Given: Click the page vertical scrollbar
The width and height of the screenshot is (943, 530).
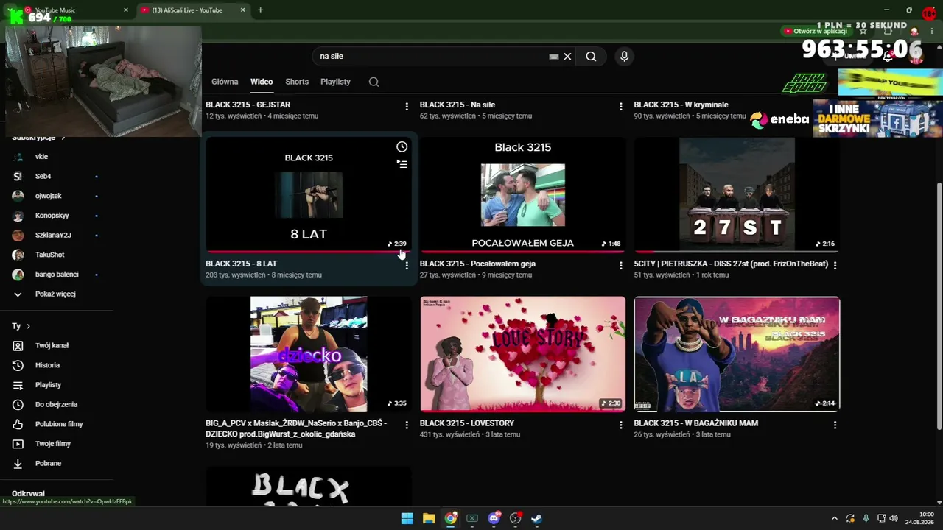Looking at the screenshot, I should pyautogui.click(x=938, y=305).
